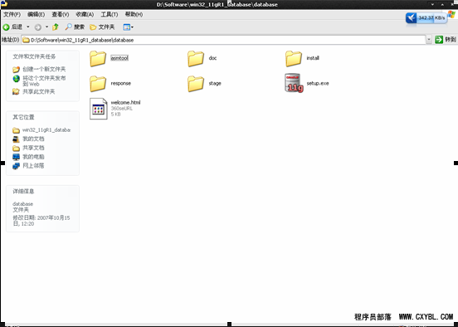Open the Forward button history dropdown

46,27
